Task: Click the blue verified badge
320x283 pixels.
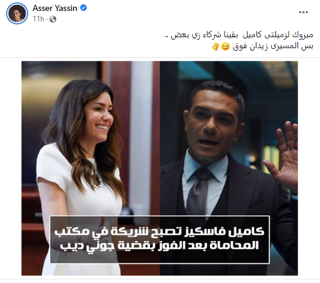Action: [x=83, y=8]
